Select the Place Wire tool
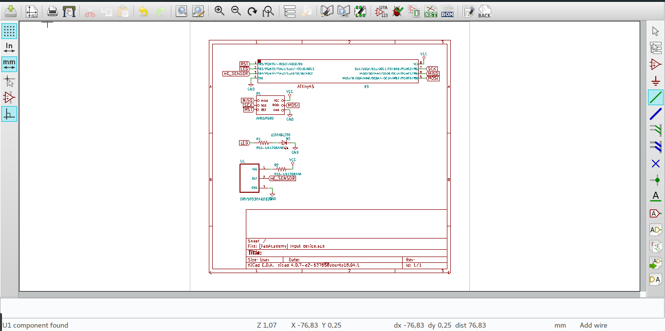Screen dimensions: 665x331 [x=656, y=97]
